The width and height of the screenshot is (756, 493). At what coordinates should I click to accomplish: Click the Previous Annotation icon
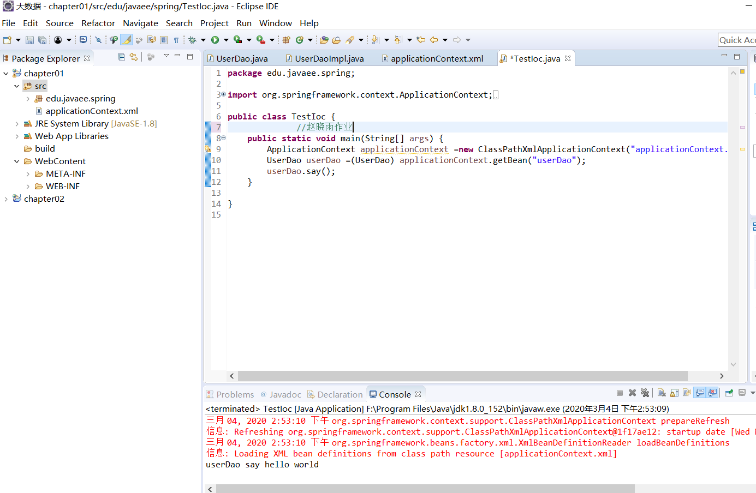[x=398, y=40]
